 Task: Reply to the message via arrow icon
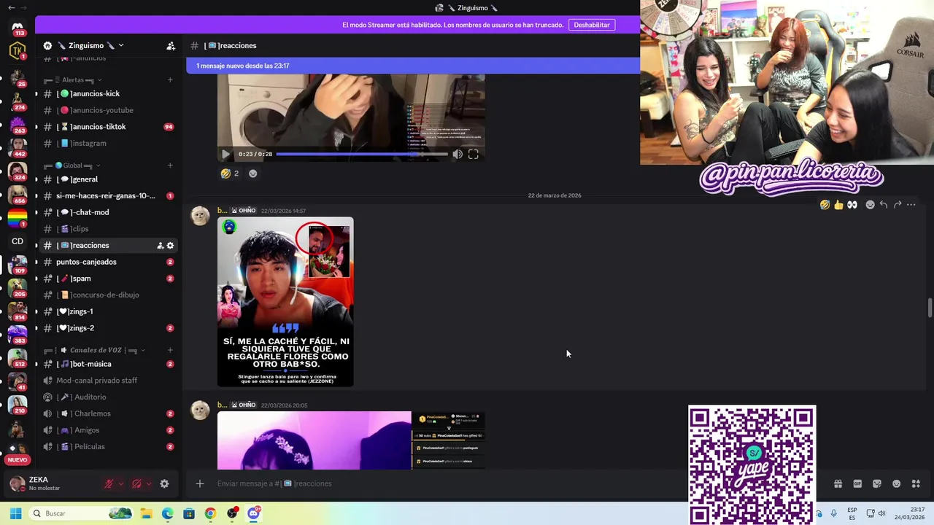click(884, 205)
